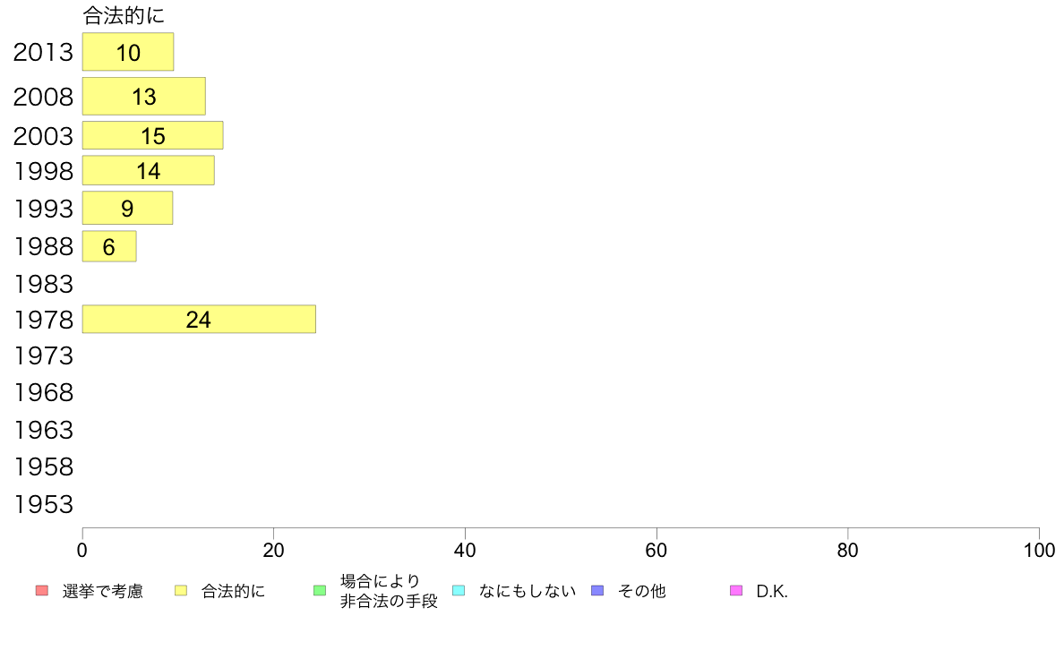This screenshot has height=659, width=1064.
Task: Select the 1978 bar showing 24
Action: tap(199, 319)
